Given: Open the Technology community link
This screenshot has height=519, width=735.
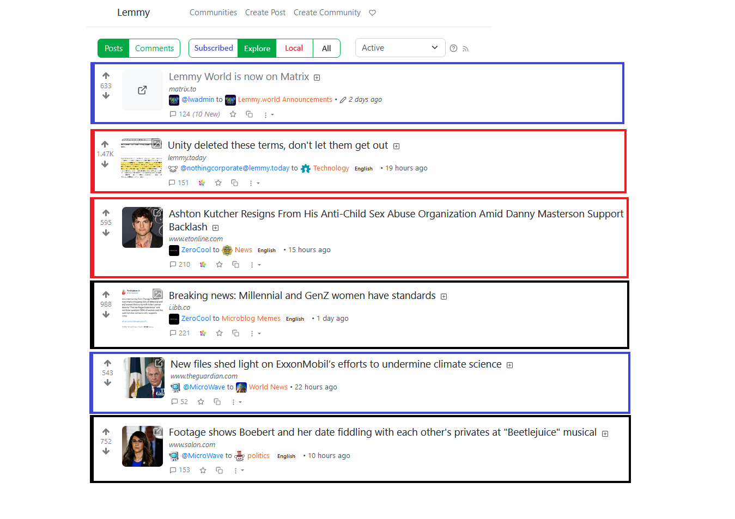Looking at the screenshot, I should click(331, 168).
